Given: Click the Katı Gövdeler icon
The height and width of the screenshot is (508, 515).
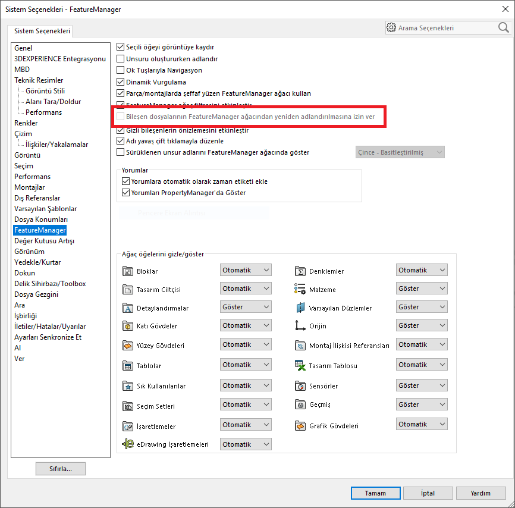Looking at the screenshot, I should [127, 326].
